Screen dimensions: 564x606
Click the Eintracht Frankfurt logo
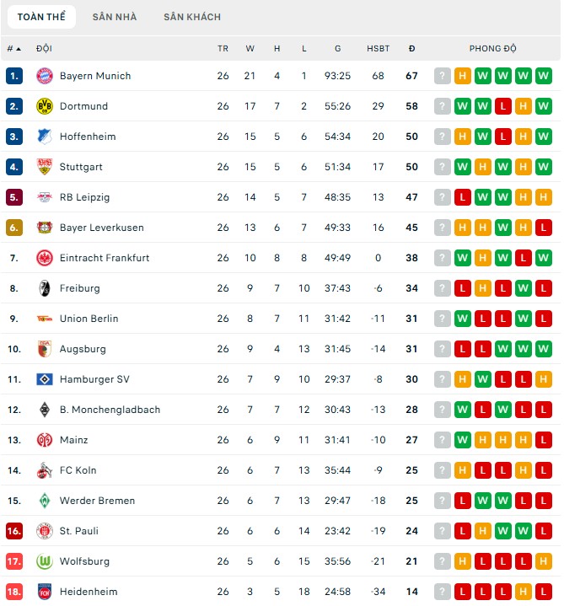pyautogui.click(x=45, y=258)
